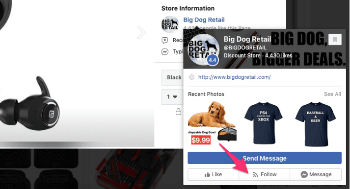Click the lock secure checkout icon
Screen dimensions: 350x189
[x=178, y=112]
